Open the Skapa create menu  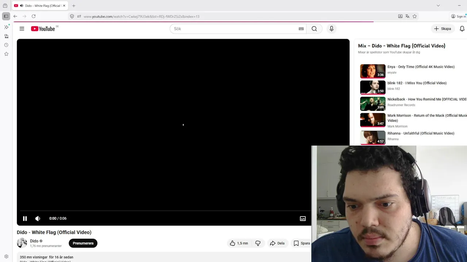click(x=443, y=29)
